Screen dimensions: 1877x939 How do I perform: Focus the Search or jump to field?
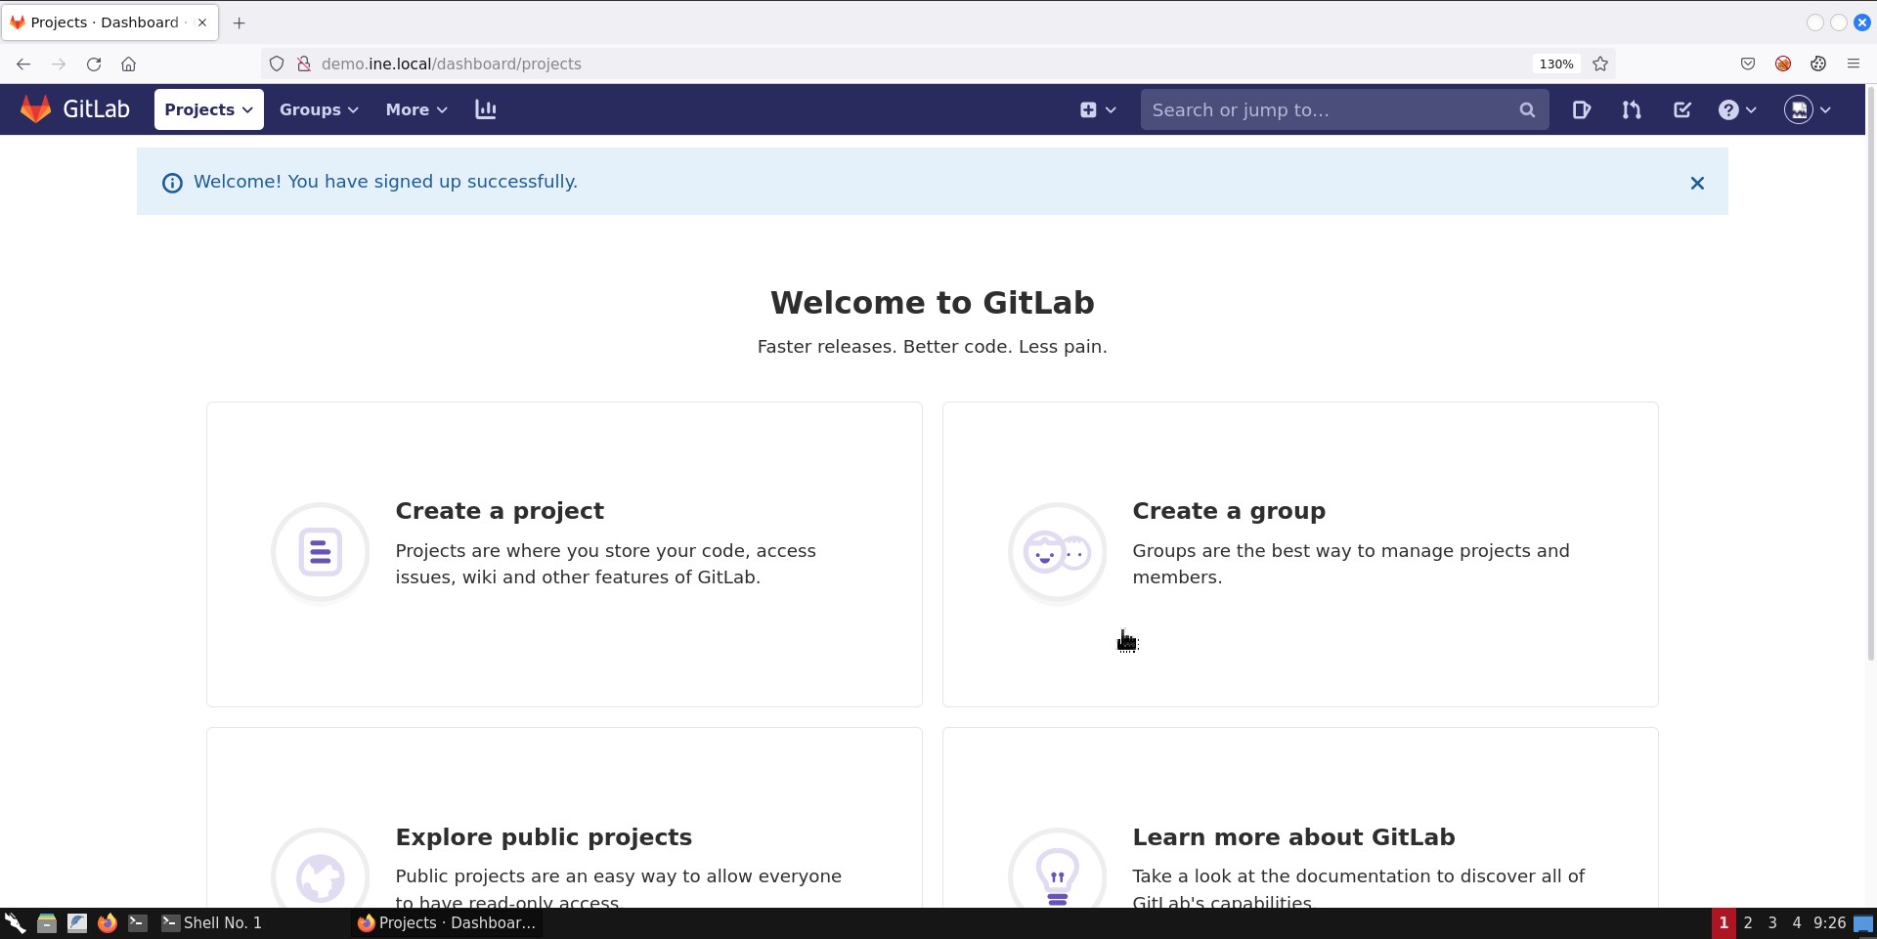[x=1344, y=109]
